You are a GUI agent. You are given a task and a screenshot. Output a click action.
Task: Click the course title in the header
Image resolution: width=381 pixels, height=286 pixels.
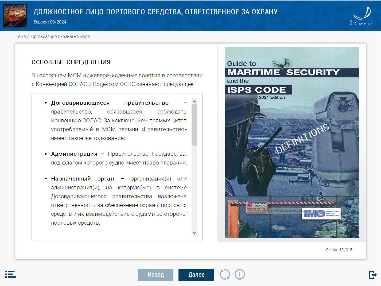[x=155, y=12]
